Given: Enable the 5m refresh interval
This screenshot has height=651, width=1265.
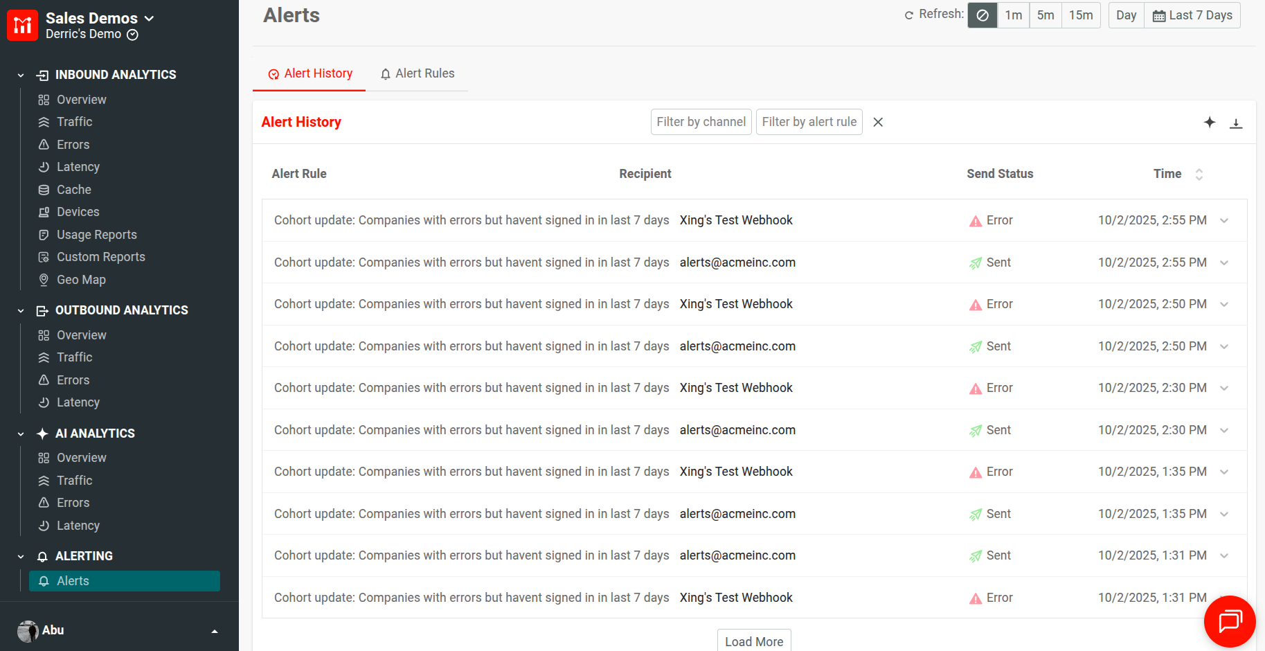Looking at the screenshot, I should click(x=1046, y=15).
